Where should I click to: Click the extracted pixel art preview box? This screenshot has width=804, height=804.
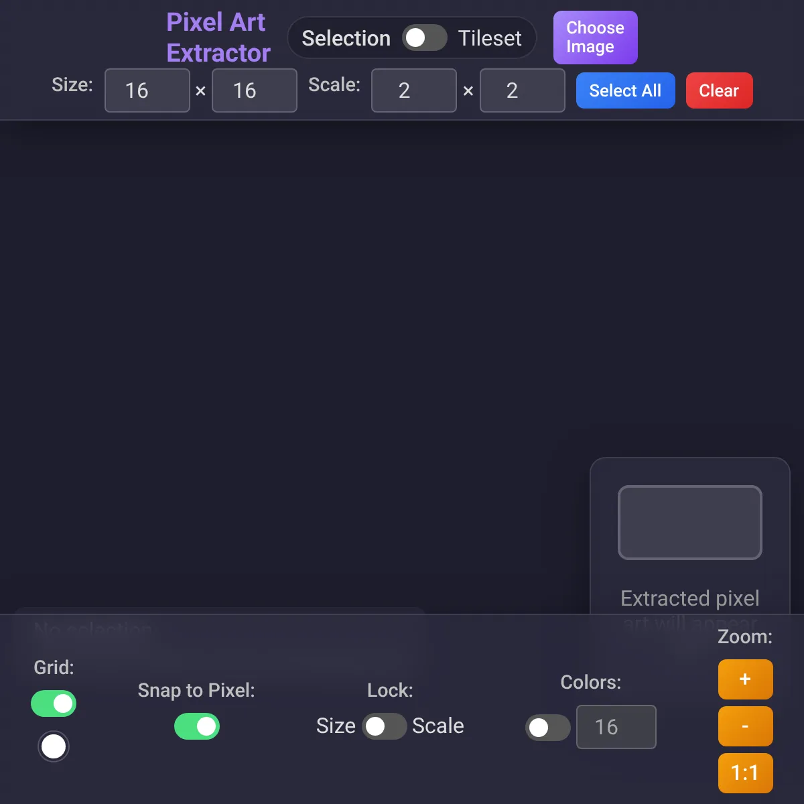tap(690, 523)
